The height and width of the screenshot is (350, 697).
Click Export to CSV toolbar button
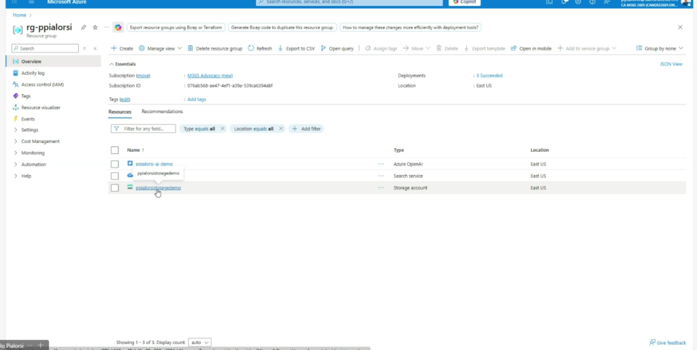click(x=296, y=48)
